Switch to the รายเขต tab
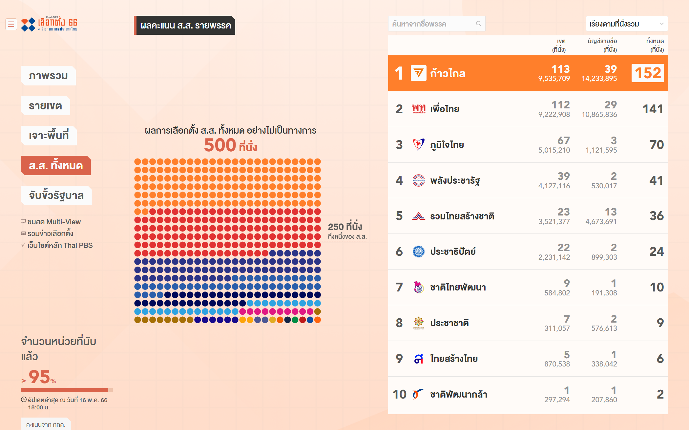This screenshot has height=430, width=689. click(45, 106)
